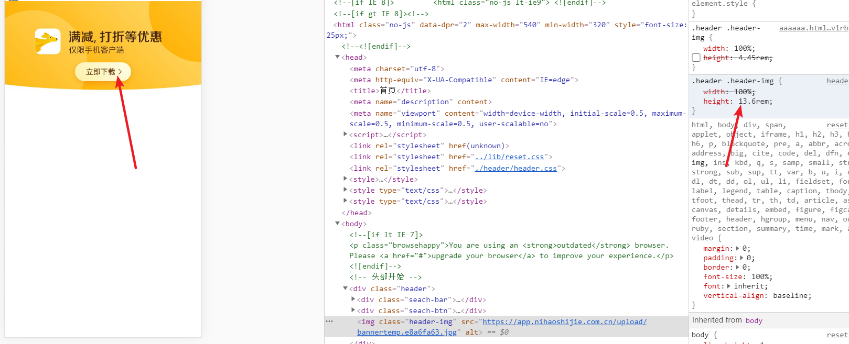Select the <title>首页</title> row
Screen dimensions: 849x344
[x=390, y=91]
